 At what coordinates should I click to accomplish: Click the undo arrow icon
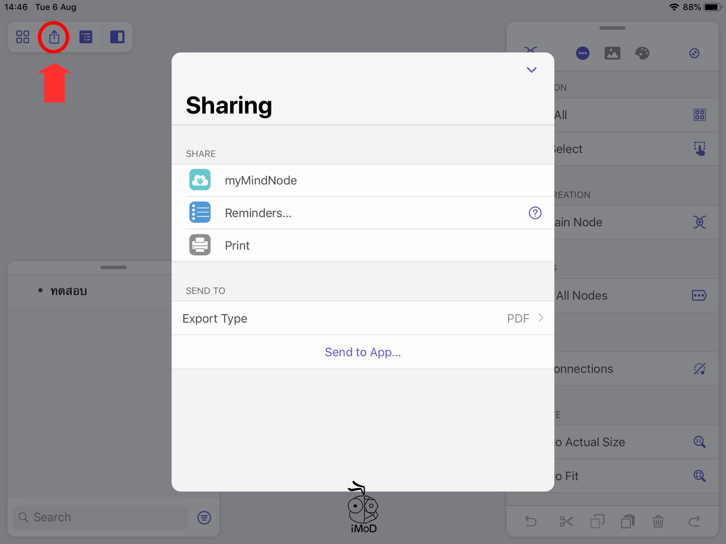pyautogui.click(x=531, y=521)
